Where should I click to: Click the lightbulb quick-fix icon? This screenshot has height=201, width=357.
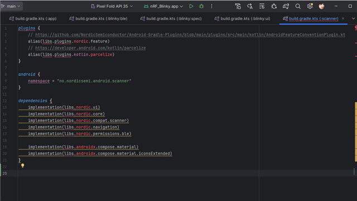pyautogui.click(x=22, y=166)
